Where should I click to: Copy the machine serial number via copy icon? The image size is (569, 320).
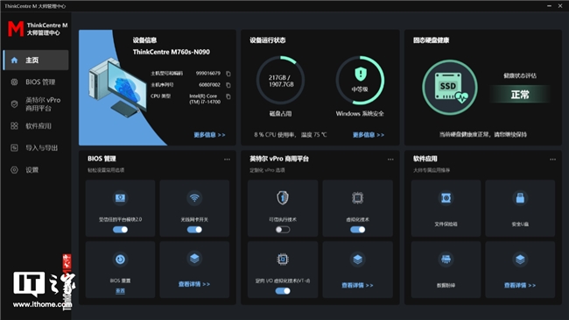click(228, 85)
